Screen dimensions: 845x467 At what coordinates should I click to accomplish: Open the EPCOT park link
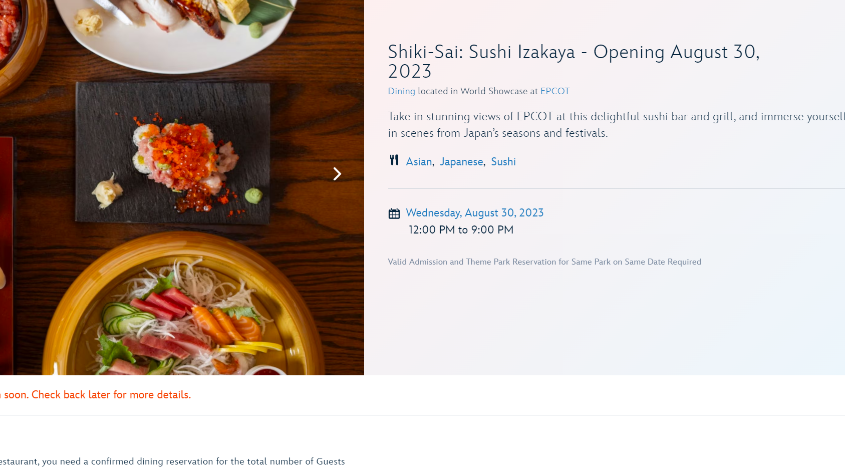[554, 91]
